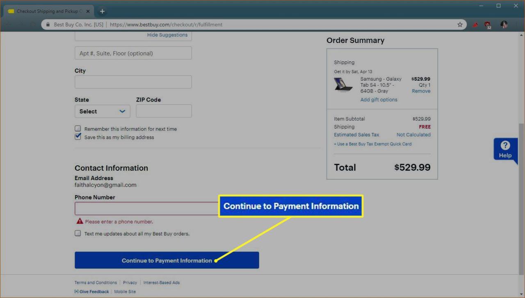525x298 pixels.
Task: Click the padlock security icon in the address bar
Action: 48,25
